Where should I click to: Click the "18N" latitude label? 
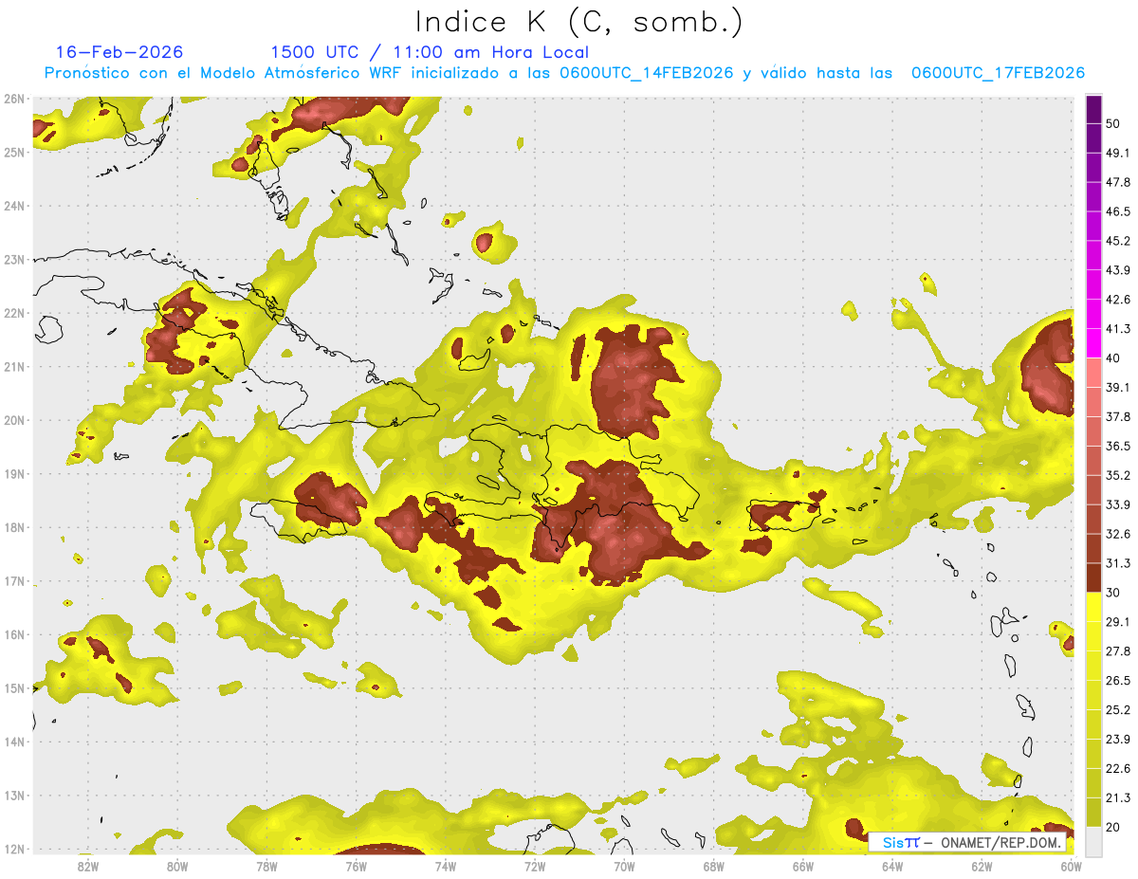(x=13, y=527)
